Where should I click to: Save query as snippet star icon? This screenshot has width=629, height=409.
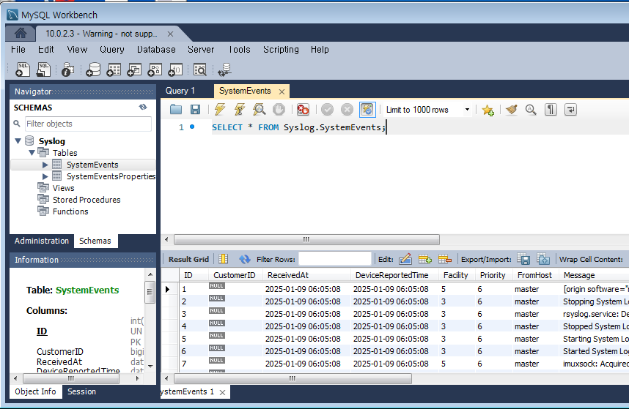click(x=488, y=110)
